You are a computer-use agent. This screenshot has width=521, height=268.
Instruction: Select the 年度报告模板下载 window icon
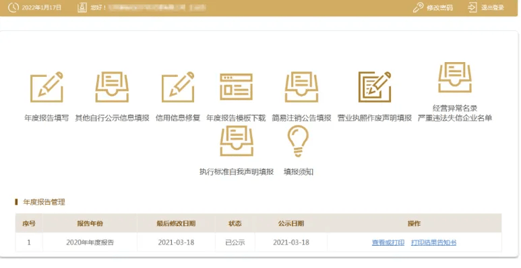237,87
